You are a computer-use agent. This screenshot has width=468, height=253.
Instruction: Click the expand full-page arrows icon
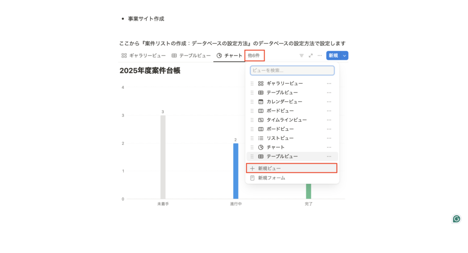311,55
